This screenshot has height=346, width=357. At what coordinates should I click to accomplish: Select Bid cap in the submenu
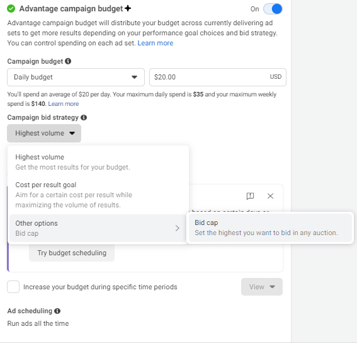point(270,228)
